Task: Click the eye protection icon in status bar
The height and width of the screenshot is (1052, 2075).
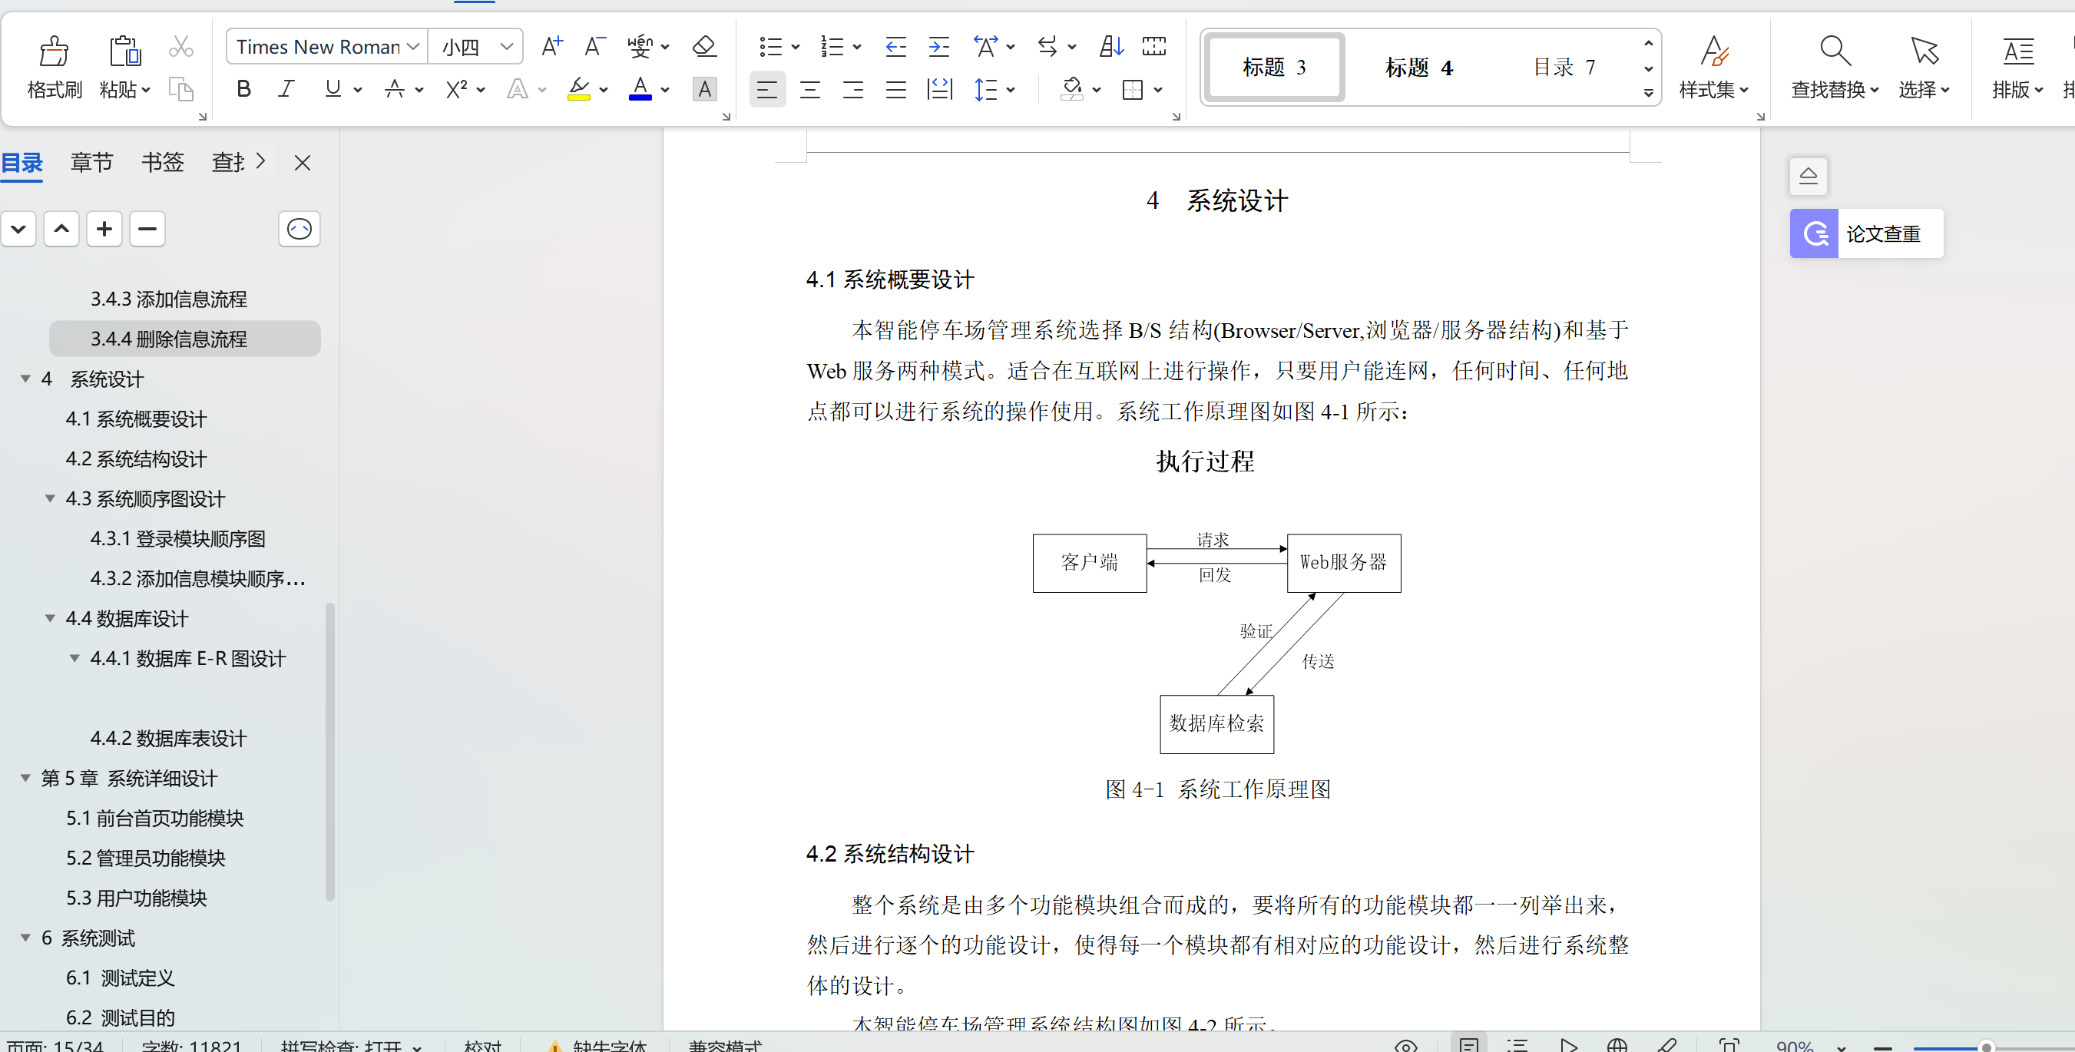Action: coord(1405,1044)
